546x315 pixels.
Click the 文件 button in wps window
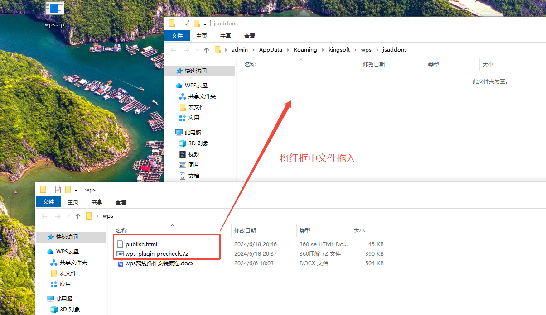point(48,202)
